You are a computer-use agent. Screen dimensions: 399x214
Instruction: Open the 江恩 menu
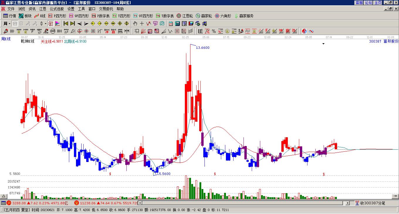click(x=43, y=9)
